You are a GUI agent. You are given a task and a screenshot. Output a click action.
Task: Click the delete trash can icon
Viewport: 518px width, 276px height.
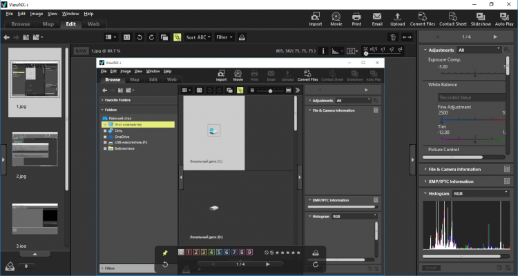393,37
